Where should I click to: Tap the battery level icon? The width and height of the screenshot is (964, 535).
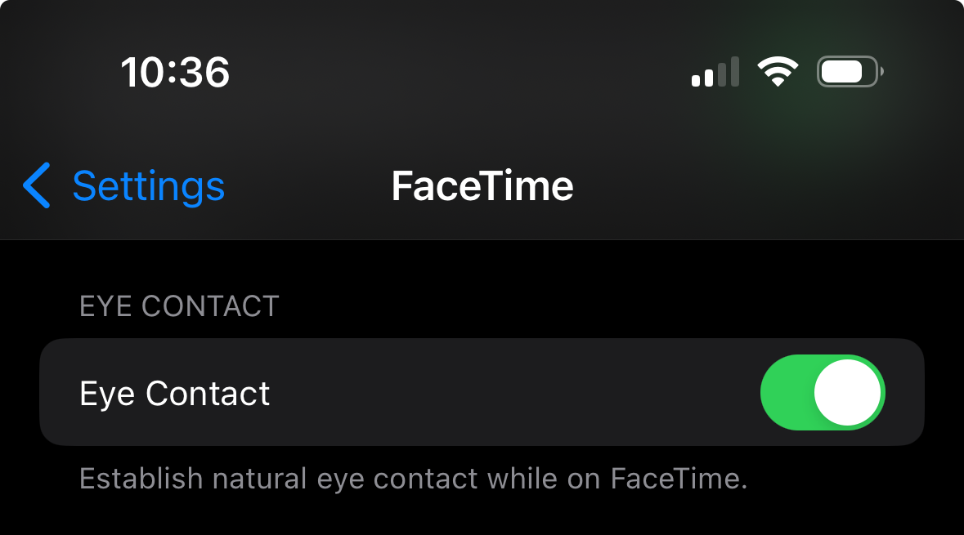pos(847,72)
